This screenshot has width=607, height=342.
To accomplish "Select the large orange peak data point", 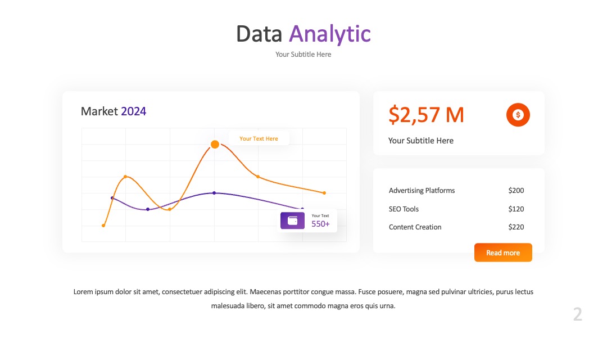I will [215, 145].
